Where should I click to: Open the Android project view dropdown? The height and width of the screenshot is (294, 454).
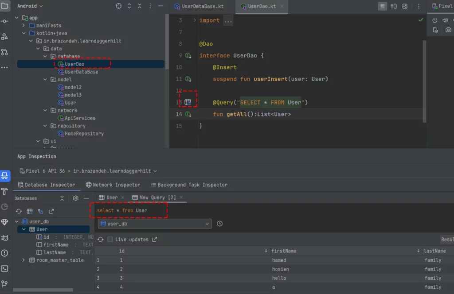click(30, 6)
